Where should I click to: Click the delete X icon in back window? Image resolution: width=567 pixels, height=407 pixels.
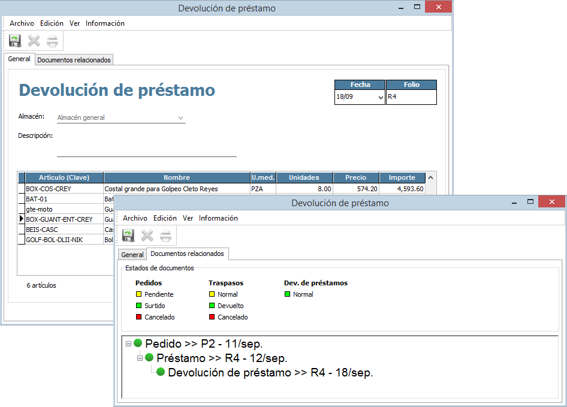pos(34,41)
